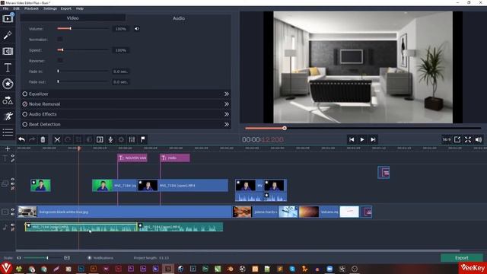Switch to the Audio properties tab
This screenshot has width=487, height=274.
(x=179, y=18)
